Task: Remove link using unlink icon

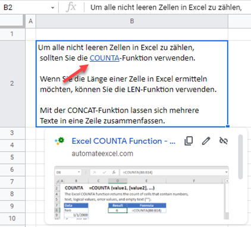Action: (224, 141)
